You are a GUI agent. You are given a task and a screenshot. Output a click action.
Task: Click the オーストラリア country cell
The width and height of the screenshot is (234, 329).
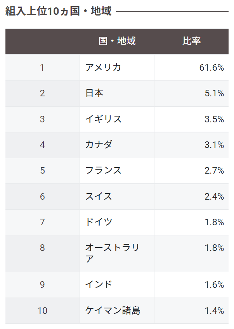point(117,254)
